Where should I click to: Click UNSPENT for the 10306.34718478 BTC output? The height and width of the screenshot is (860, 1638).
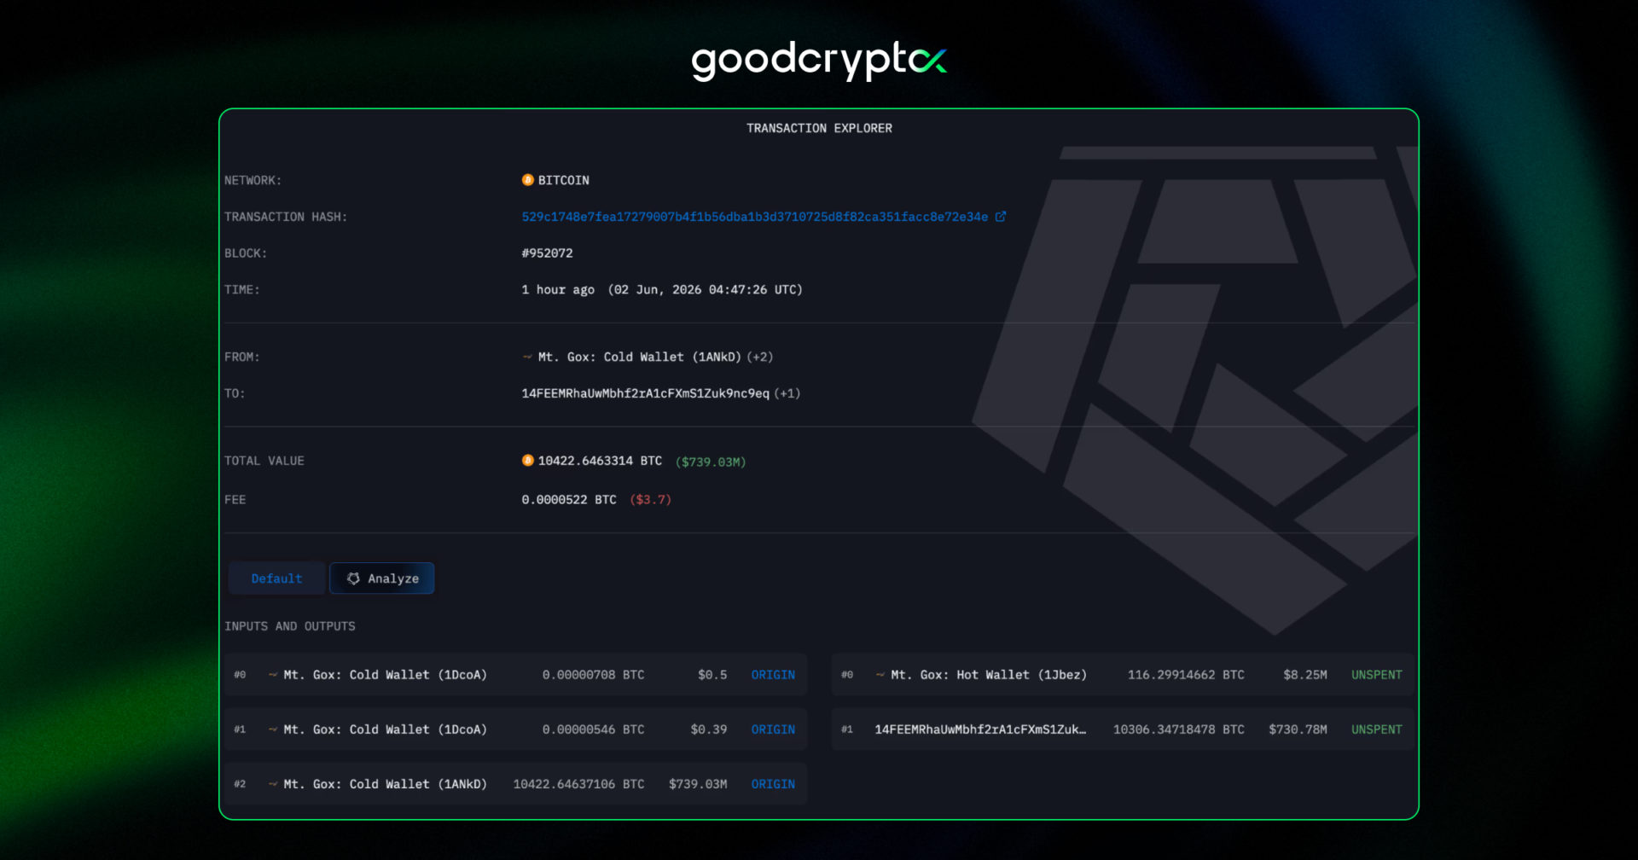tap(1376, 729)
